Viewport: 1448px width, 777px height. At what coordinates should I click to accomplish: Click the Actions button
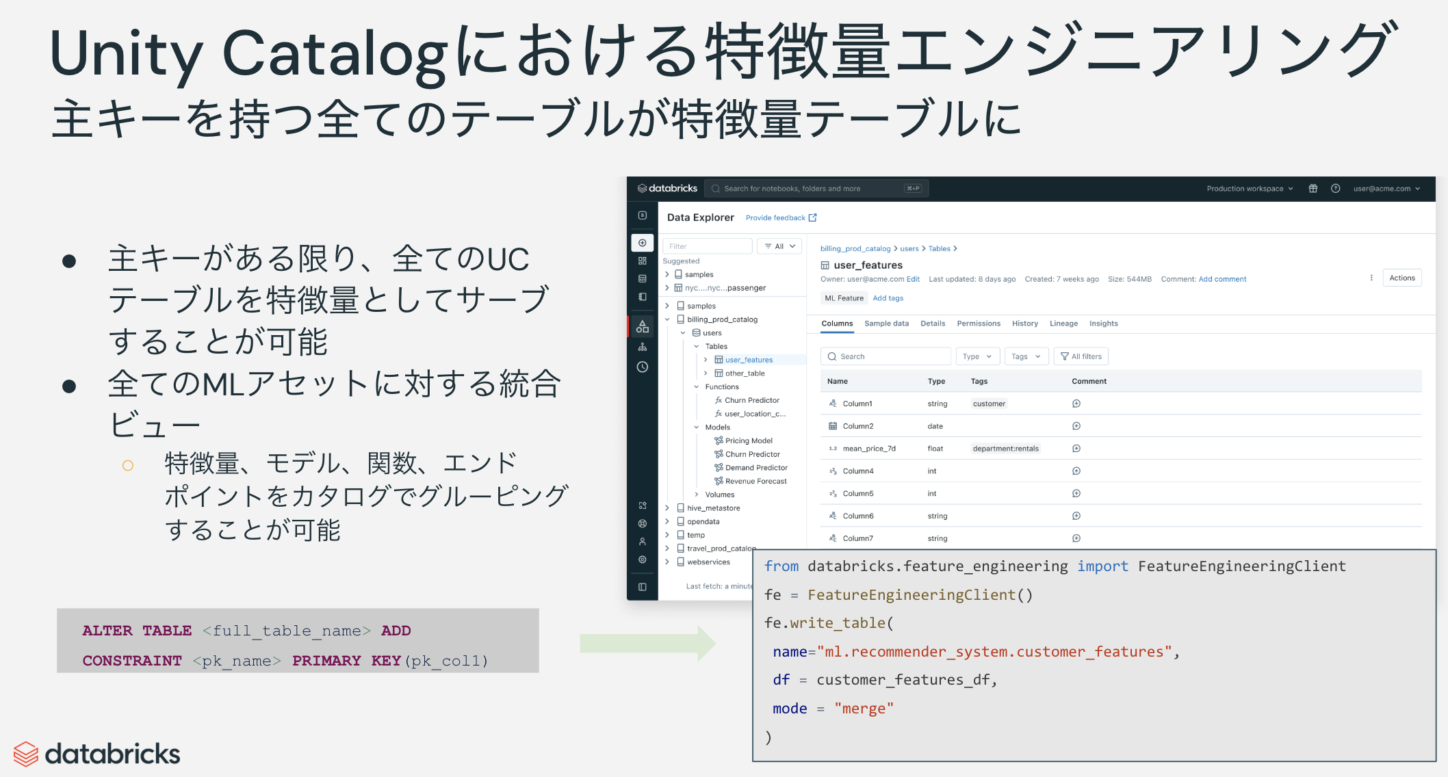(1401, 278)
